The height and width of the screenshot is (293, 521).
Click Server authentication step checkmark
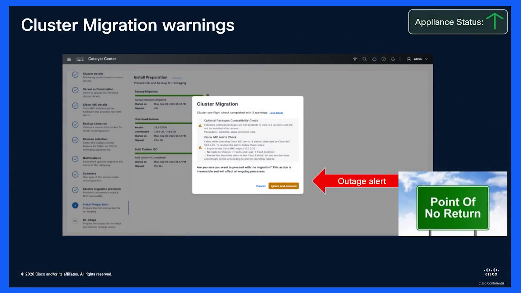tap(75, 90)
